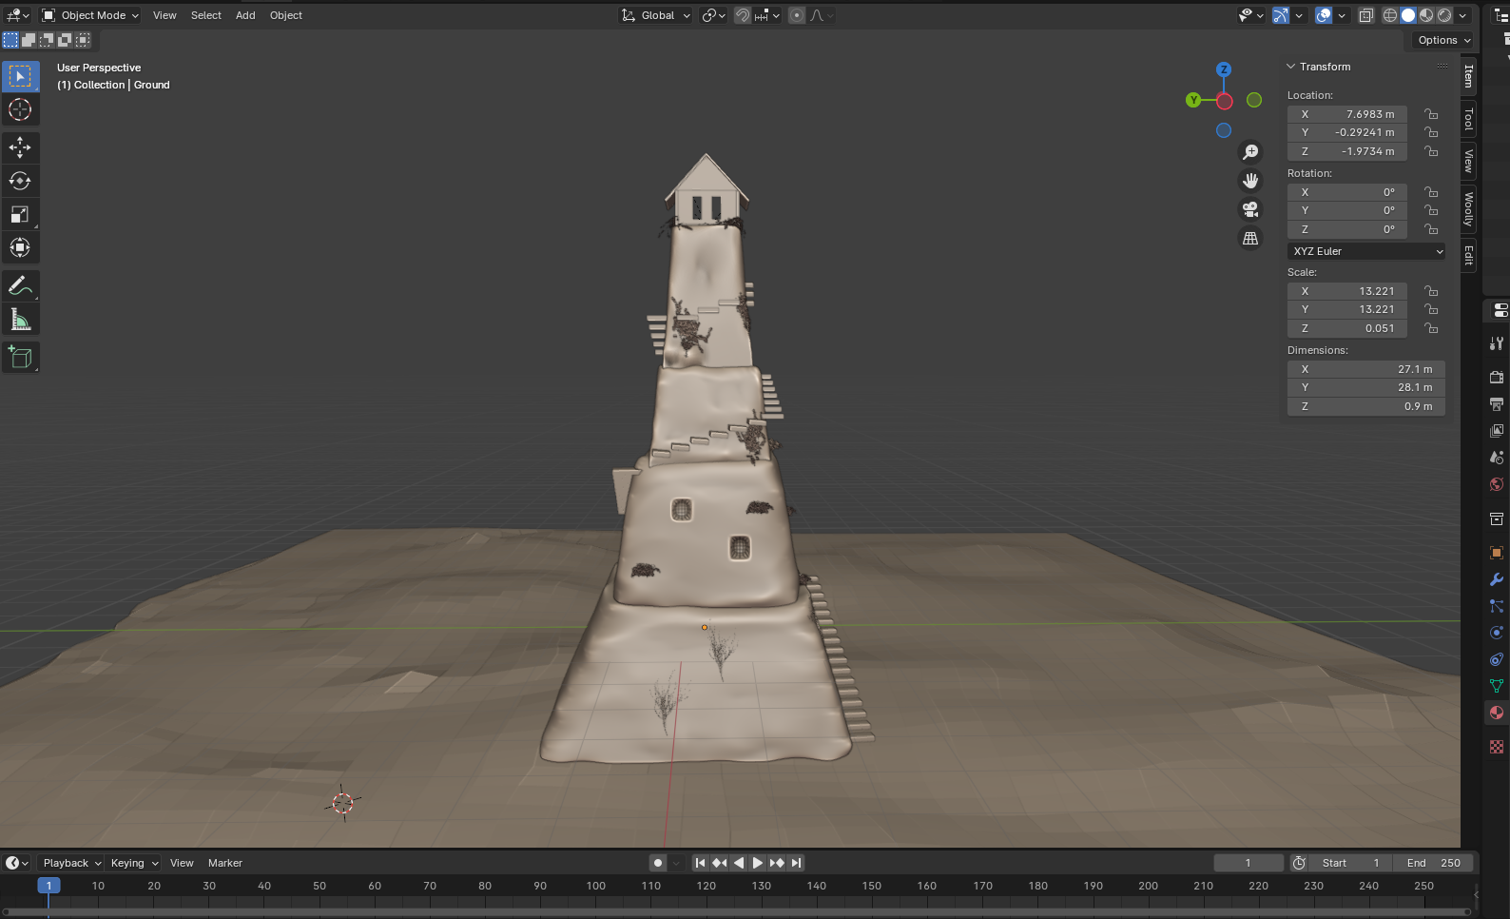The width and height of the screenshot is (1510, 919).
Task: Activate the Scale tool
Action: click(x=20, y=214)
